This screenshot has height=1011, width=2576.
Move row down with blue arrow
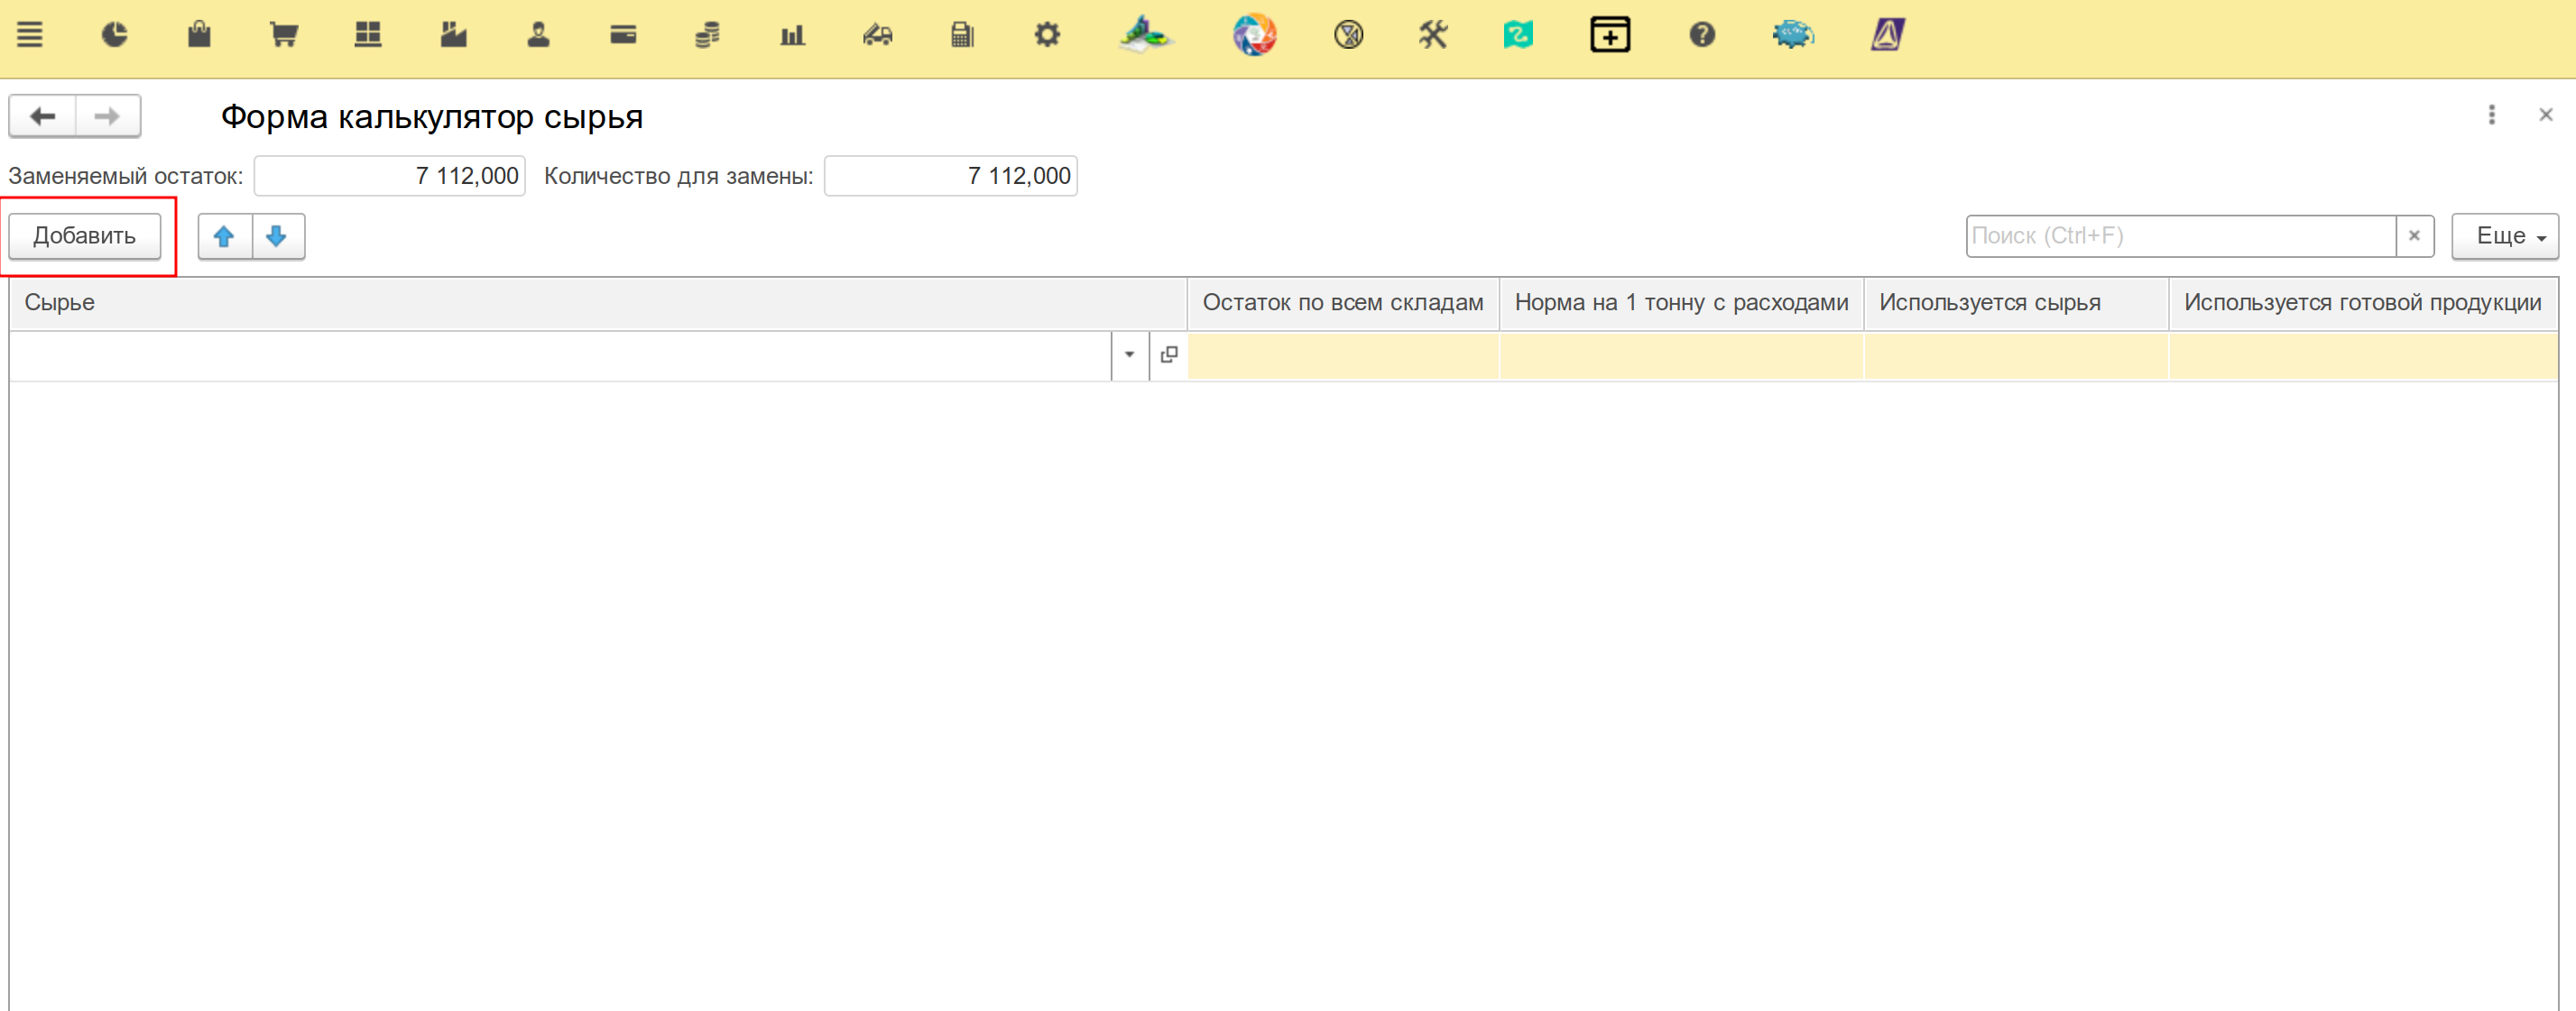[277, 237]
